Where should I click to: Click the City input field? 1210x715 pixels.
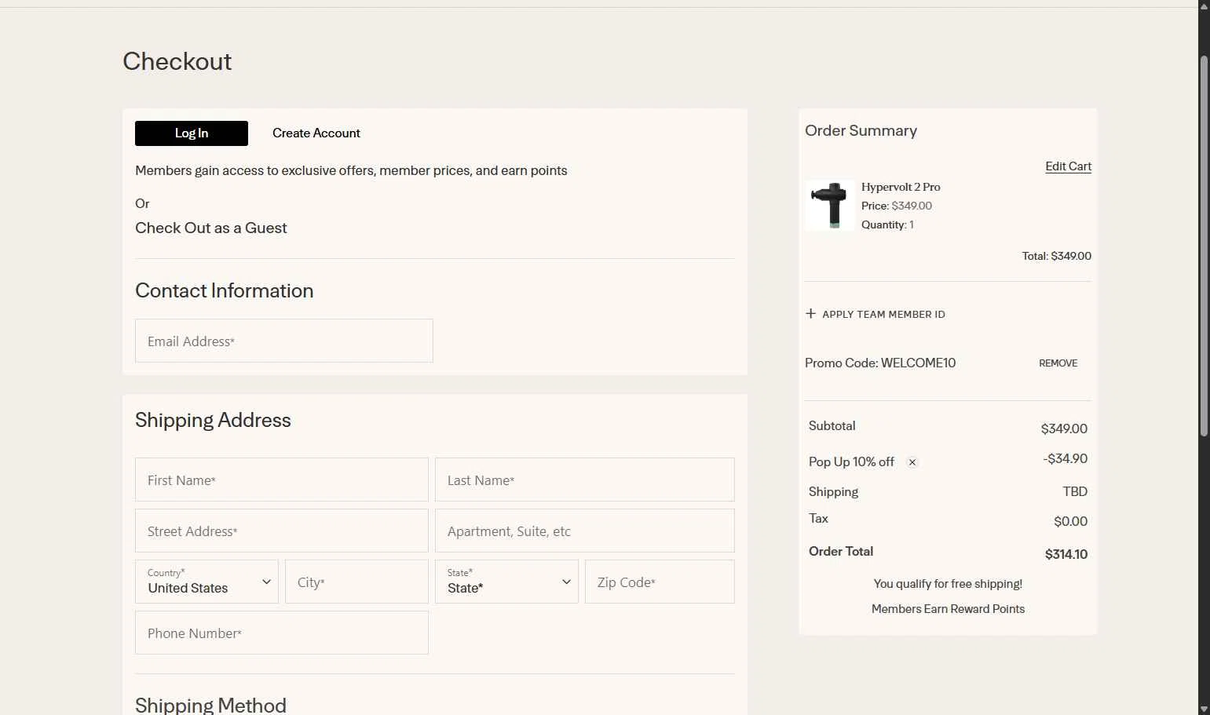(x=356, y=582)
